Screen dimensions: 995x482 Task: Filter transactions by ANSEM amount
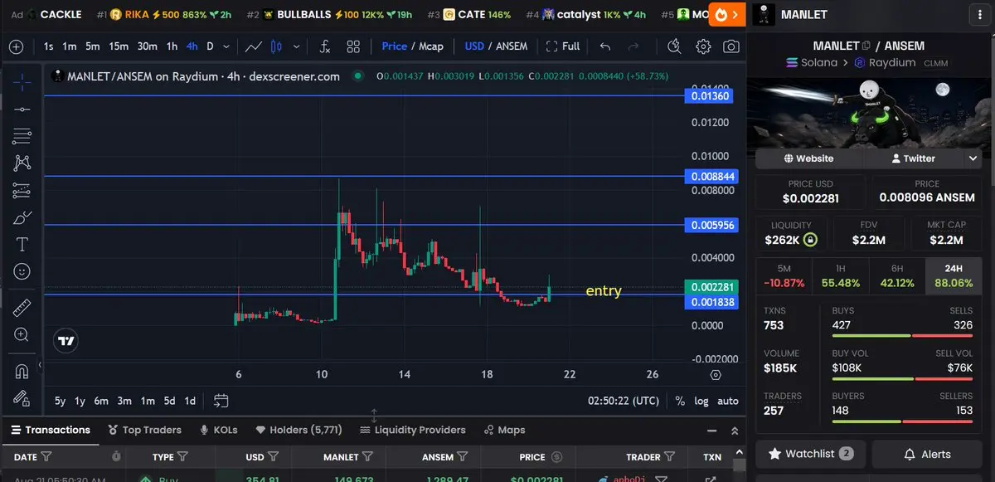[463, 456]
